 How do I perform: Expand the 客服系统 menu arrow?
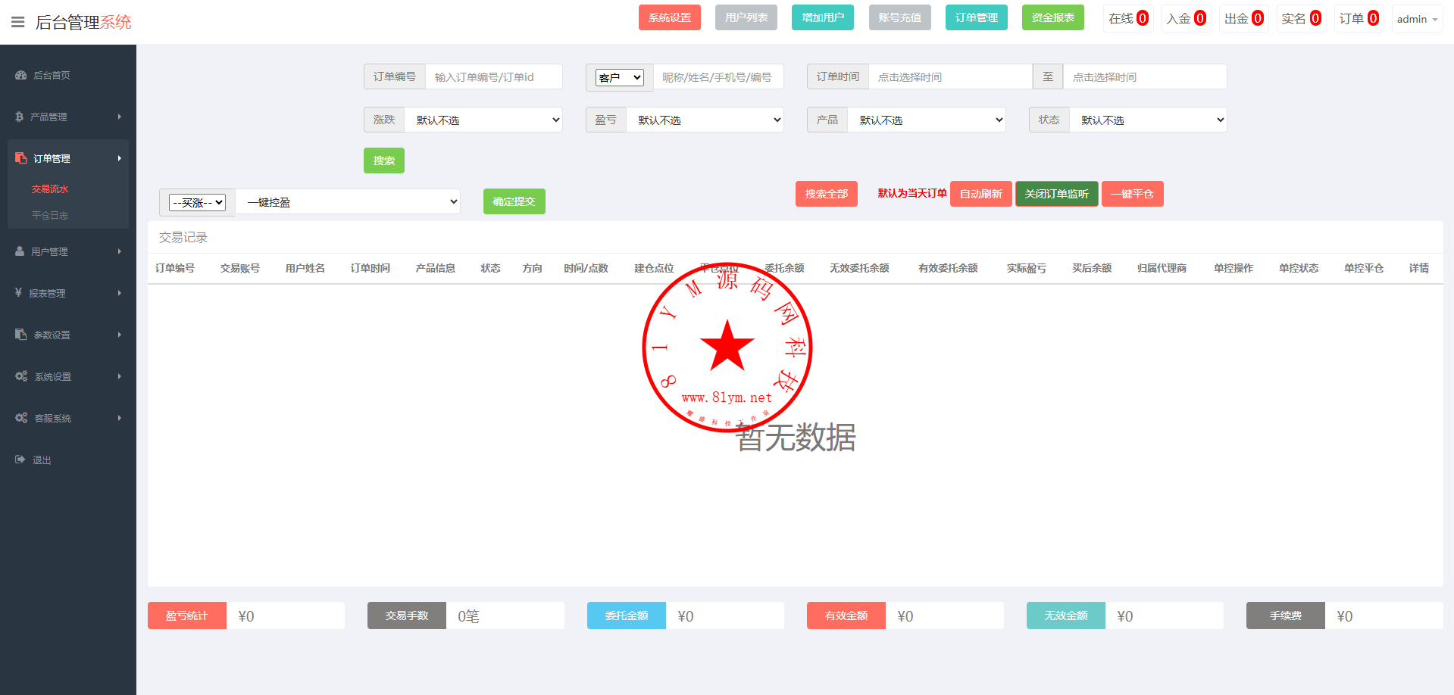point(120,418)
